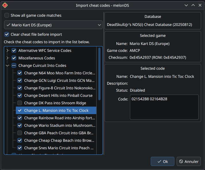Screen dimensions: 205x170
Task: Click the melonDS app icon in title bar
Action: (5, 5)
